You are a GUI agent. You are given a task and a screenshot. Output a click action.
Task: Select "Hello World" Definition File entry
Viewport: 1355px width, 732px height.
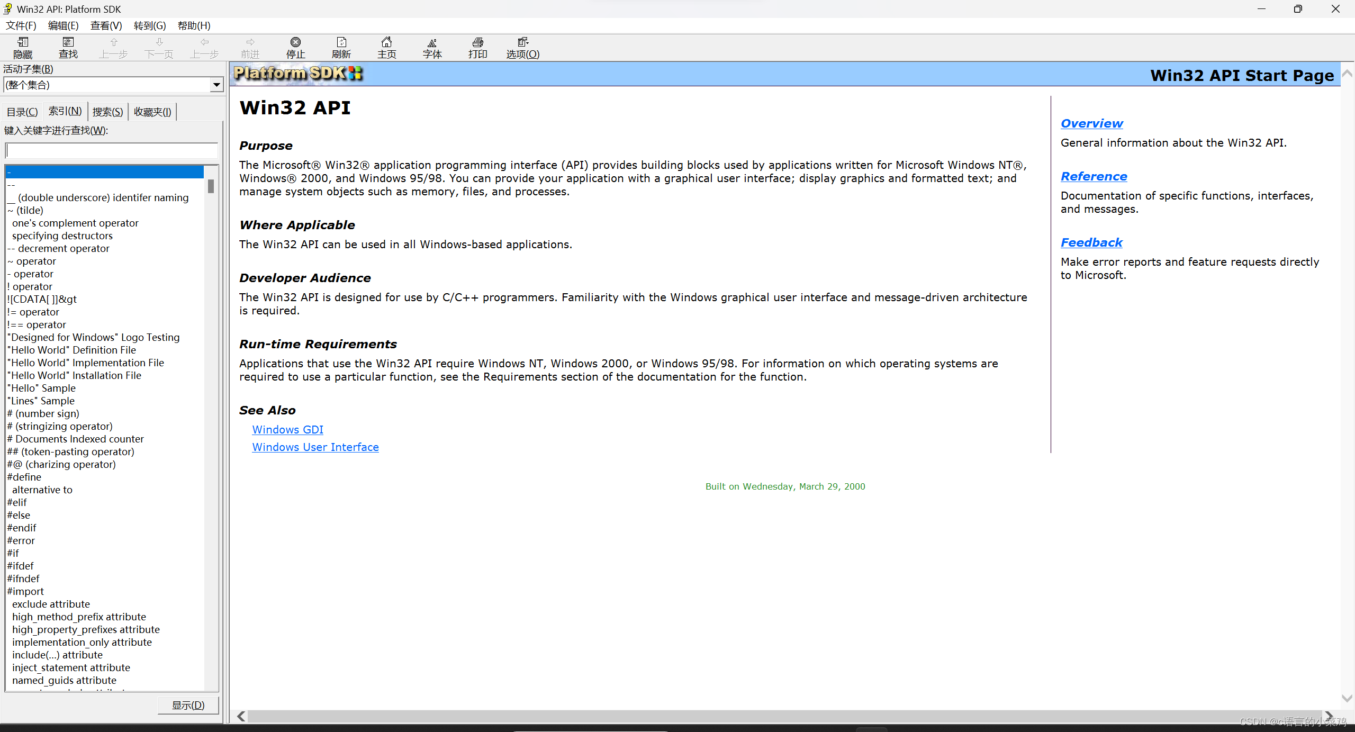click(71, 350)
